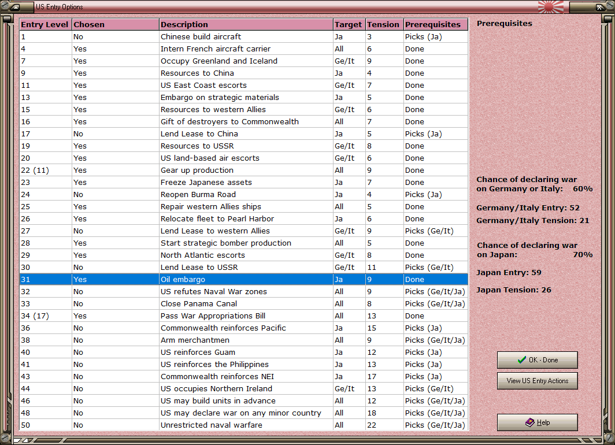
Task: Select Occupy Greenland and Iceland
Action: (243, 61)
